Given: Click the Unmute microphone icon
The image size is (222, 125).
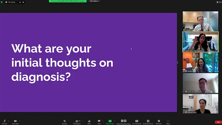Looking at the screenshot, I should pos(5,121).
